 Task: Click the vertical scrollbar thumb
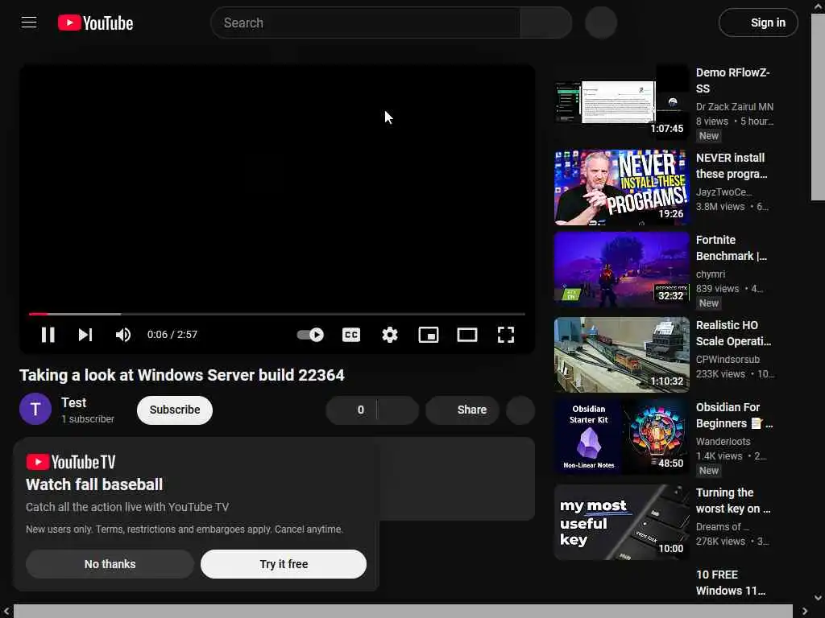click(818, 107)
